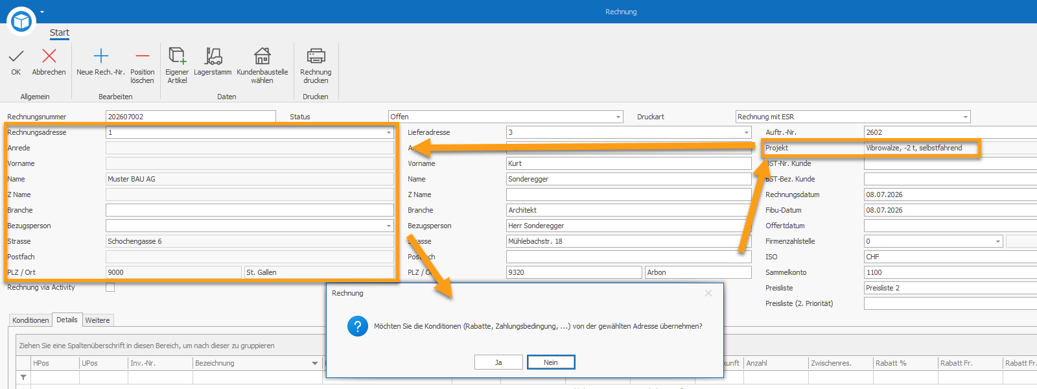Image resolution: width=1037 pixels, height=389 pixels.
Task: Click the PLZ field 9000
Action: [174, 272]
